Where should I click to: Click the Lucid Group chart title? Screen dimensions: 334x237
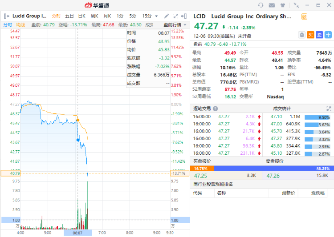tap(29, 16)
